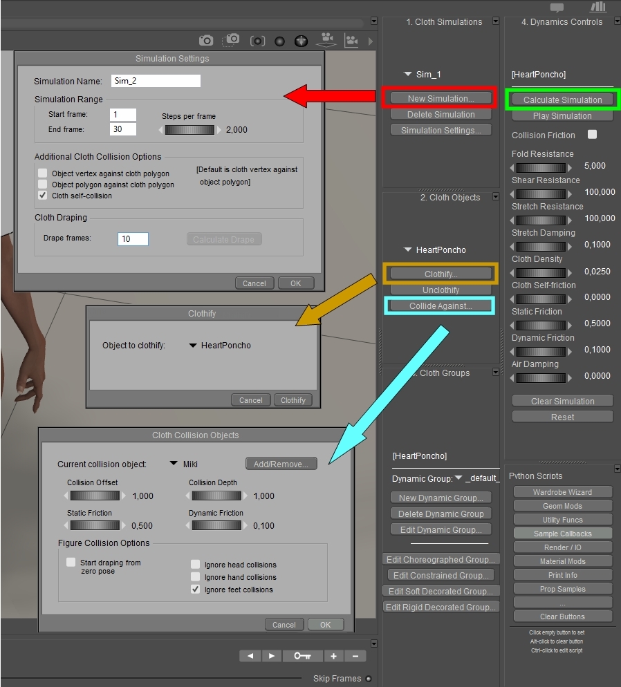
Task: Add keyframe with the plus button
Action: tap(333, 656)
